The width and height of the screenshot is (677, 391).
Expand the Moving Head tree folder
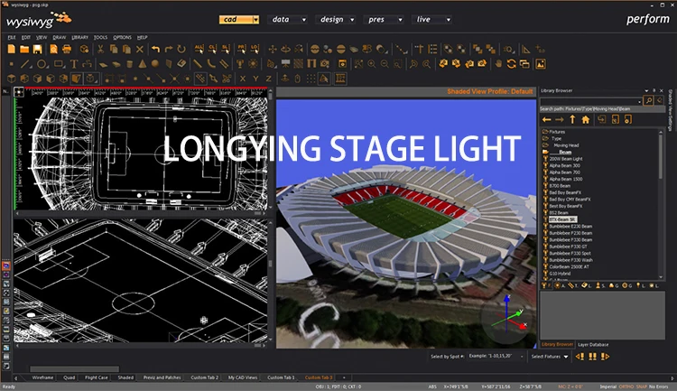[x=566, y=145]
